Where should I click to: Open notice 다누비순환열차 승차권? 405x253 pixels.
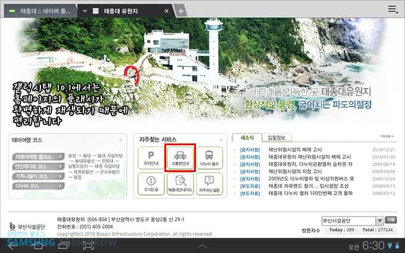coord(310,164)
